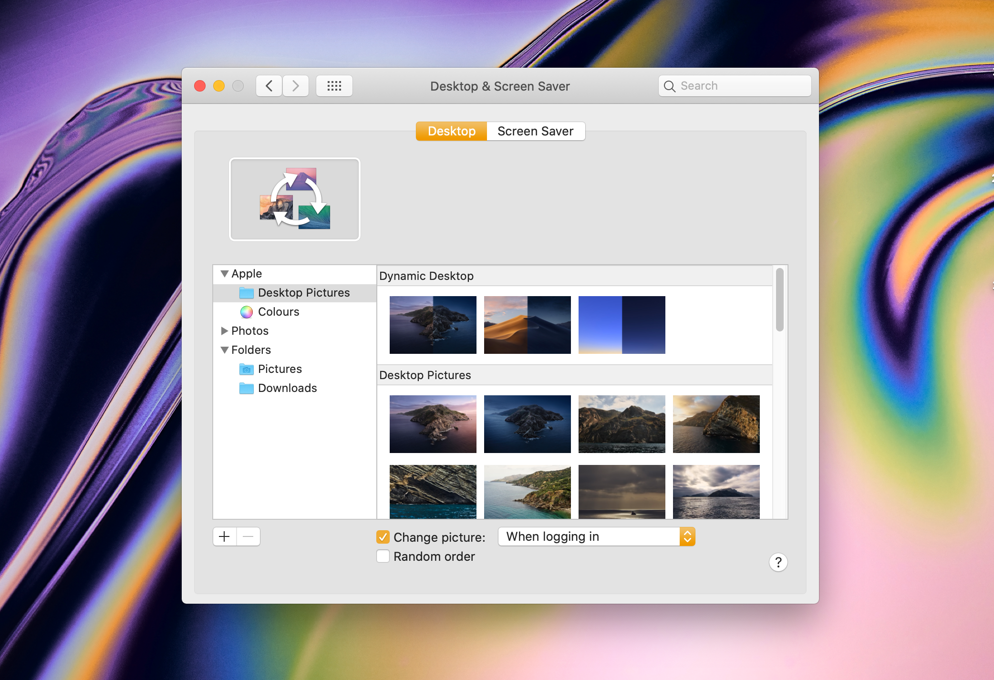
Task: Select the Desktop tab
Action: click(451, 131)
